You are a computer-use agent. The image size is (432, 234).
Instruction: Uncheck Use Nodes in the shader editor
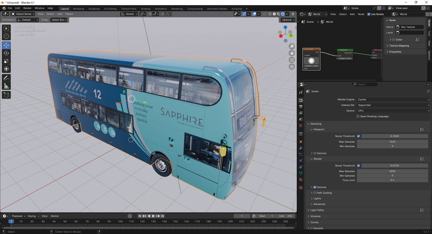pyautogui.click(x=369, y=14)
